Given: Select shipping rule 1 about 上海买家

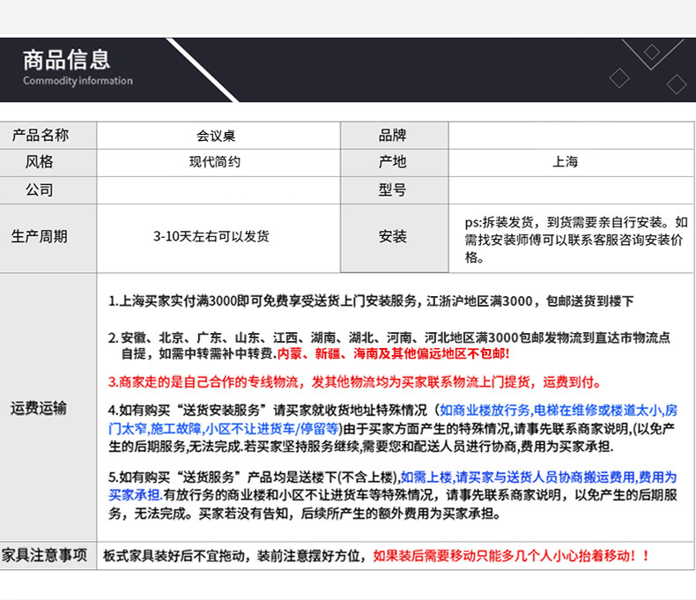Looking at the screenshot, I should [371, 301].
